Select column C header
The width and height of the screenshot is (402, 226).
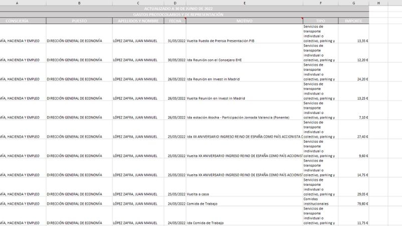(x=138, y=3)
